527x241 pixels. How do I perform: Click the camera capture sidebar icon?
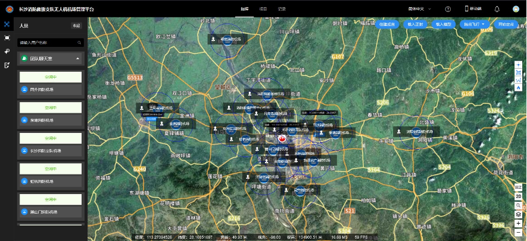pyautogui.click(x=7, y=37)
